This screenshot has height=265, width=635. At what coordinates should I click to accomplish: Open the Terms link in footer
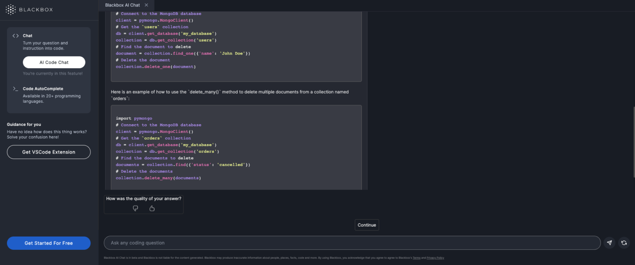coord(416,258)
